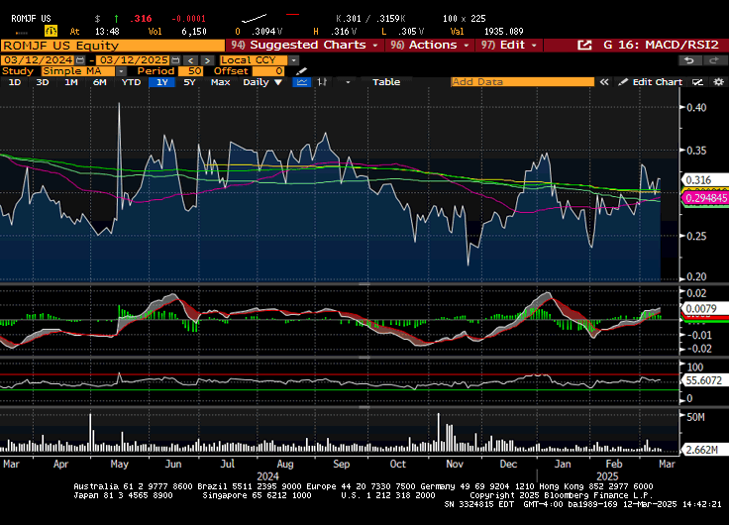The width and height of the screenshot is (729, 525).
Task: Click the Offset field showing 0
Action: 268,71
